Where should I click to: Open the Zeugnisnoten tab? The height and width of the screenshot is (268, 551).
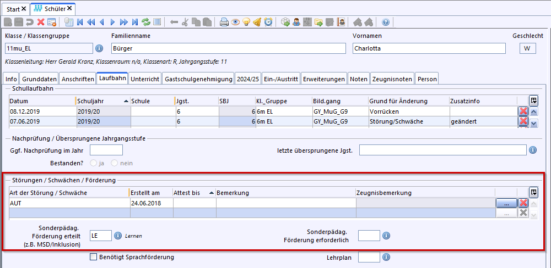[392, 79]
